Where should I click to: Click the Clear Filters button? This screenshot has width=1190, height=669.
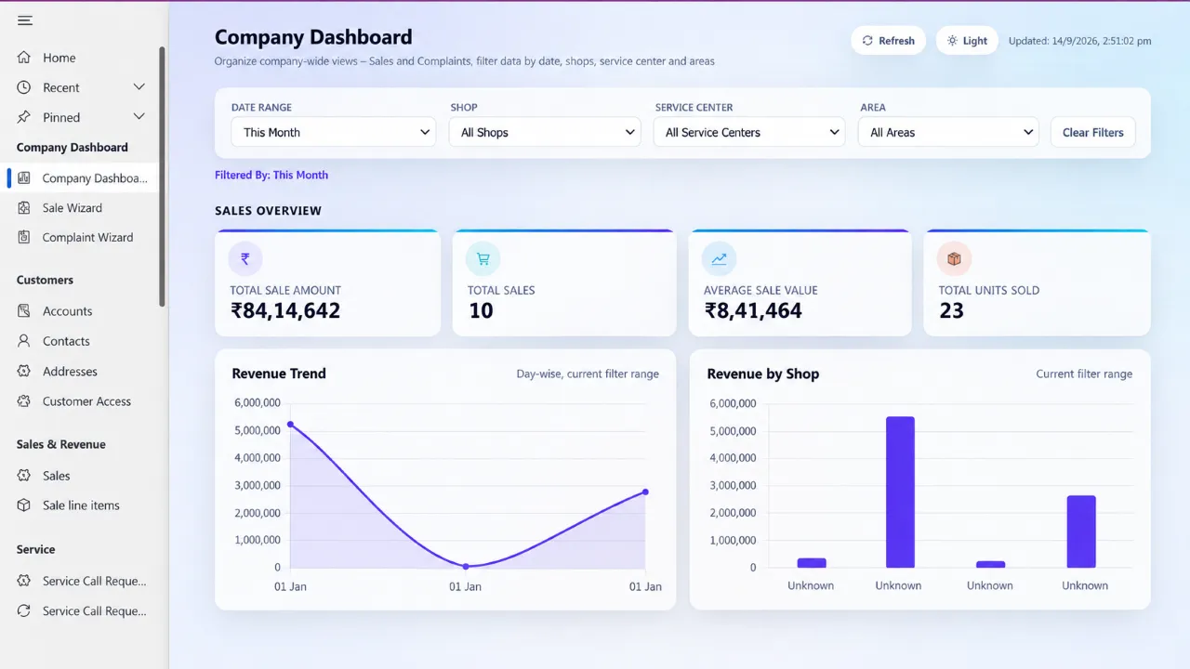coord(1093,132)
